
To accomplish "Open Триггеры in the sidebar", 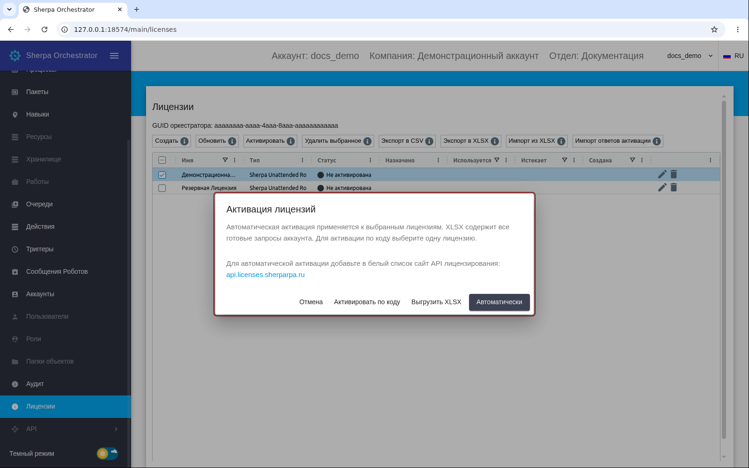I will [65, 249].
